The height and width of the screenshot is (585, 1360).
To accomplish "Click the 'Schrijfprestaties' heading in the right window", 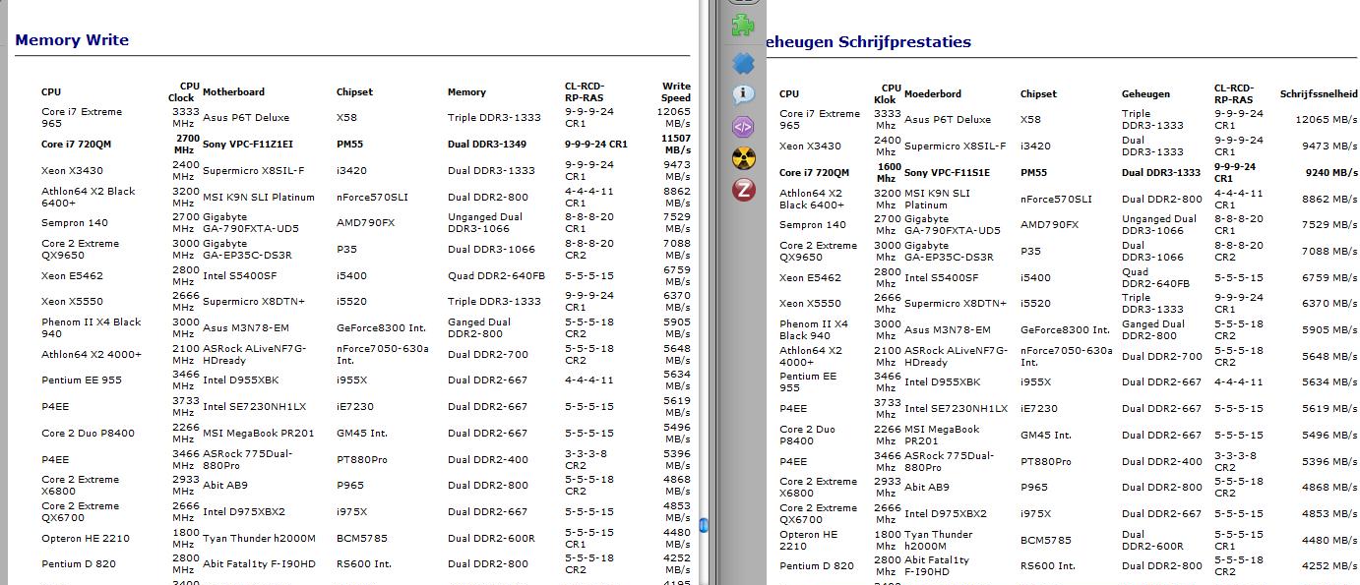I will tap(904, 42).
